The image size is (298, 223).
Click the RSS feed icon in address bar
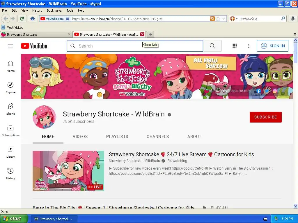coord(212,19)
